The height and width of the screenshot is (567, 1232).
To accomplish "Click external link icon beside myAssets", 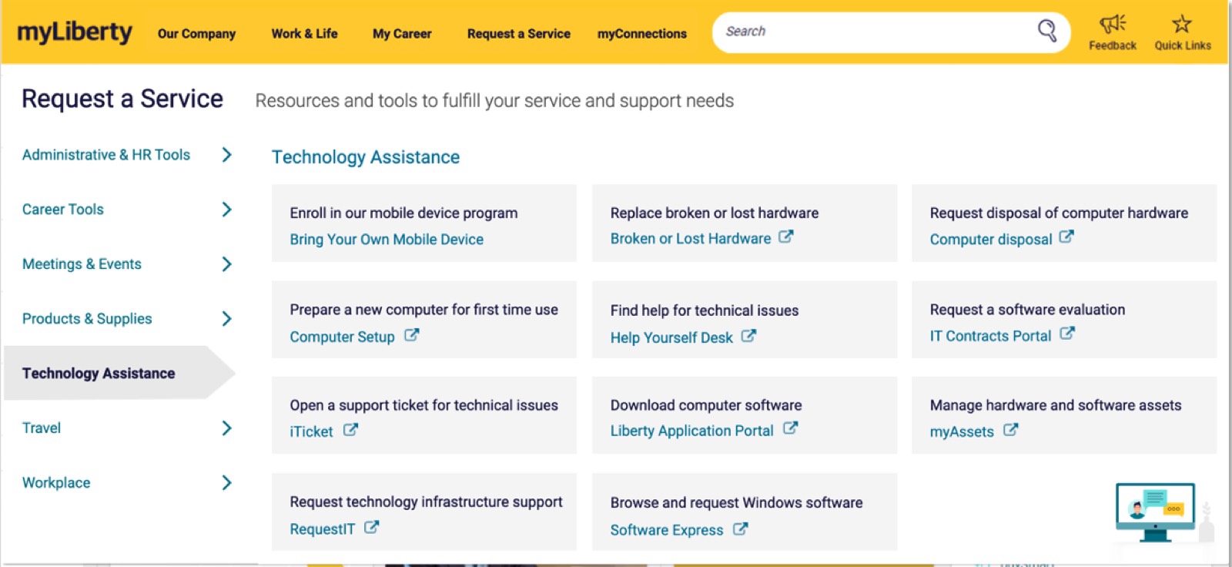I will pyautogui.click(x=1011, y=429).
